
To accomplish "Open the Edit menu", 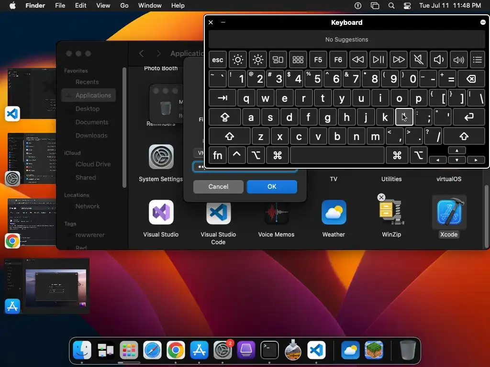I will pos(80,6).
